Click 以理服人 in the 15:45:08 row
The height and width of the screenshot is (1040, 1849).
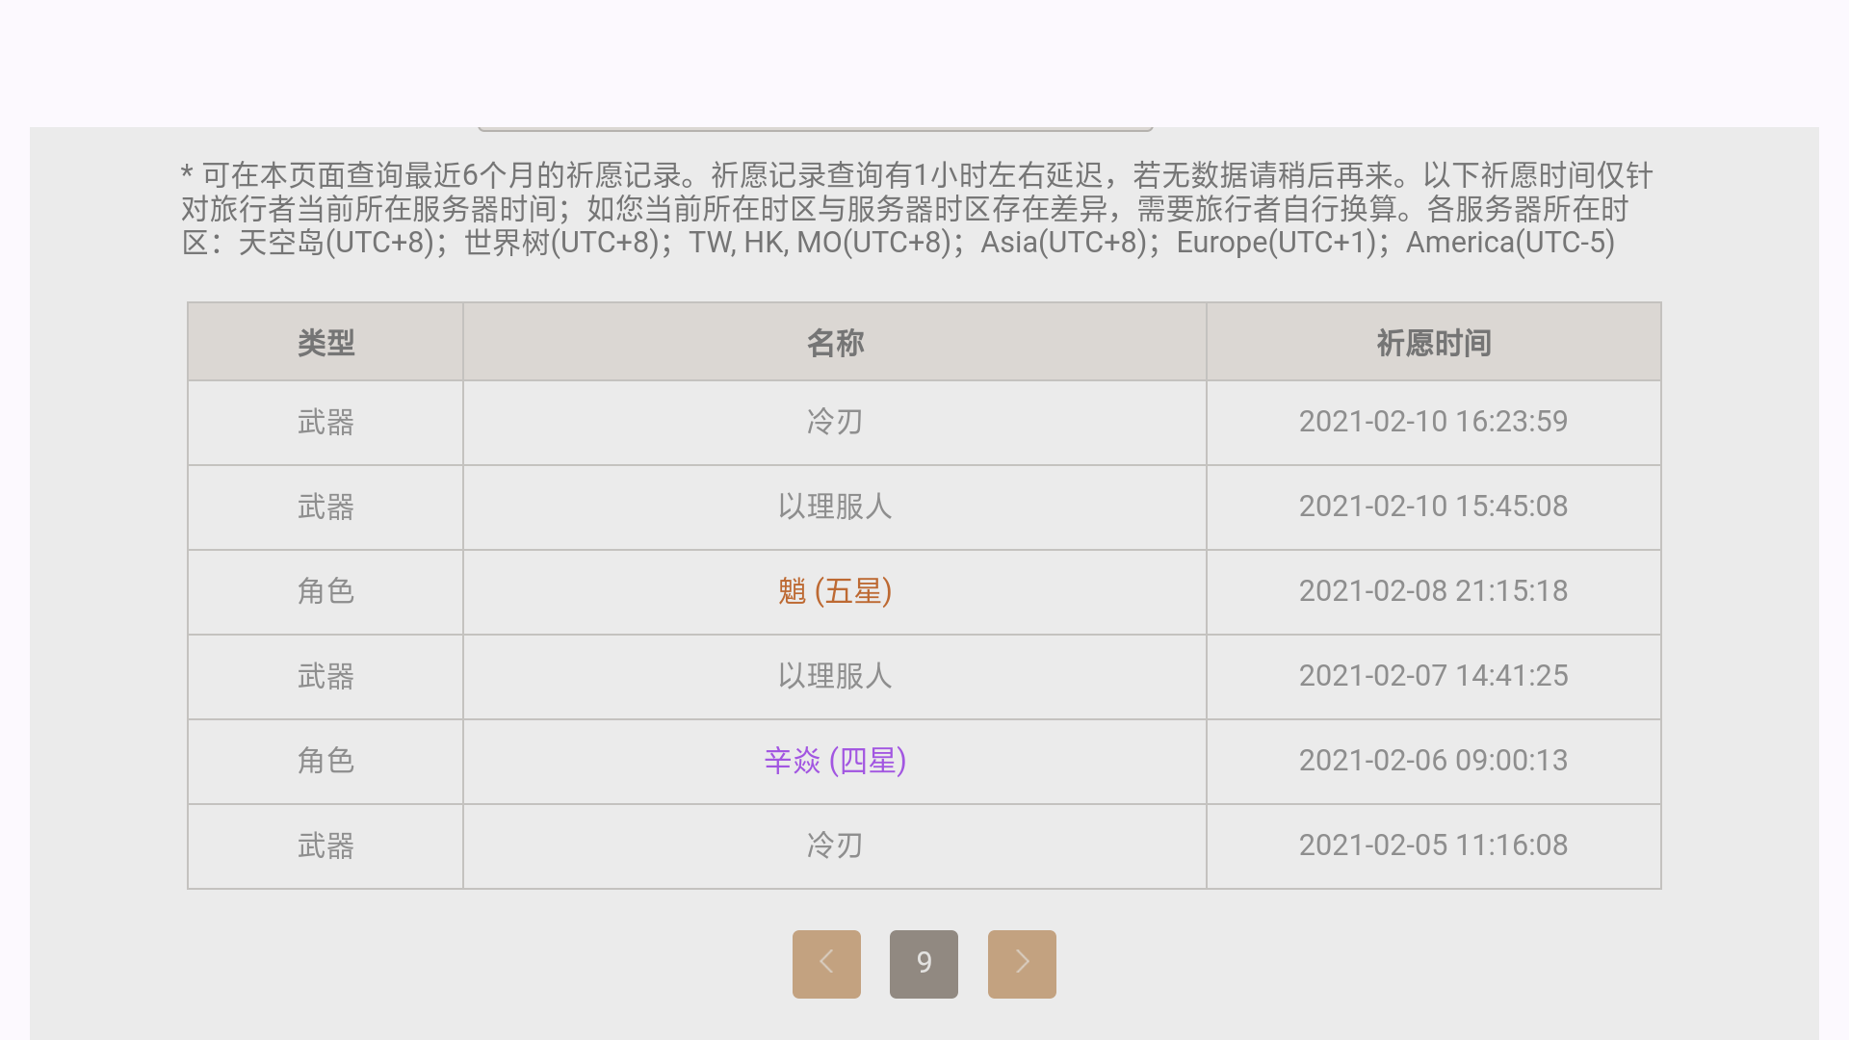(835, 507)
